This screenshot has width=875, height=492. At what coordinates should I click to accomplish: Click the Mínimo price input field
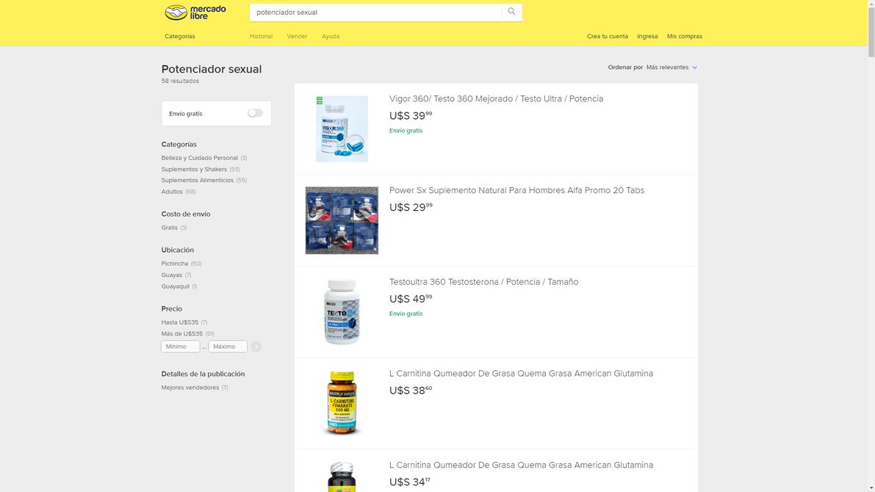point(181,347)
